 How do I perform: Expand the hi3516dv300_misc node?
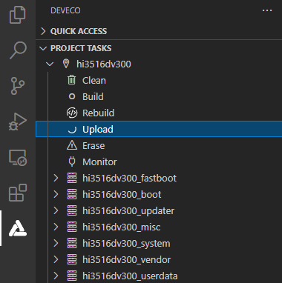pos(56,227)
